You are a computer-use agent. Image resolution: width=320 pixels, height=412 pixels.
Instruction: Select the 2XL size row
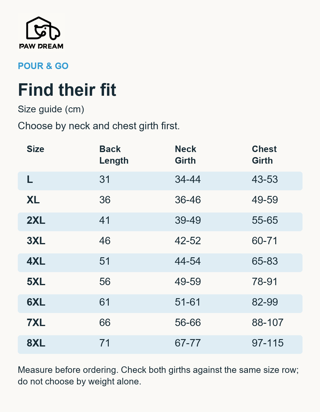click(160, 222)
